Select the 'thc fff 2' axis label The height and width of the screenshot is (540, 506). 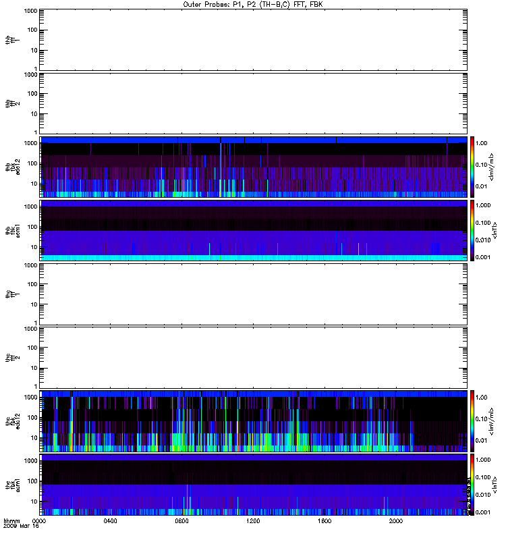[x=12, y=358]
